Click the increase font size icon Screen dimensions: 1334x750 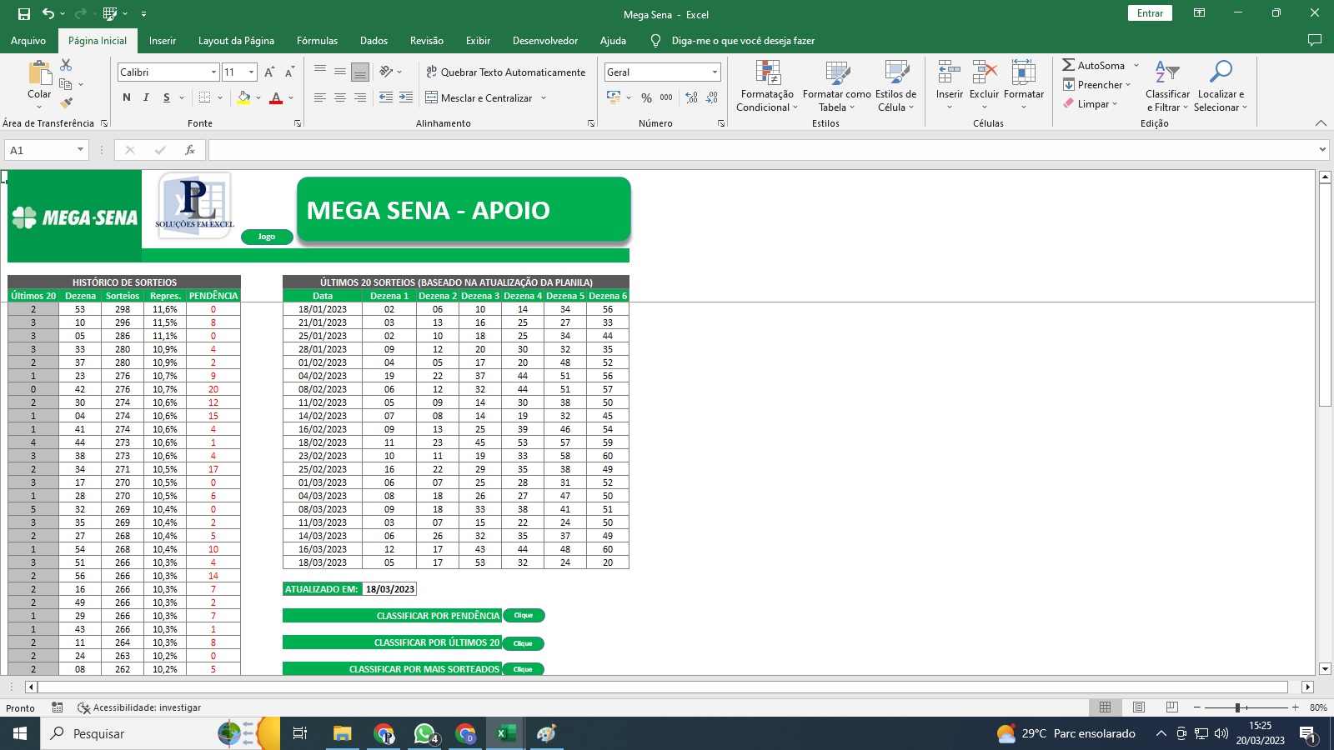pos(269,72)
